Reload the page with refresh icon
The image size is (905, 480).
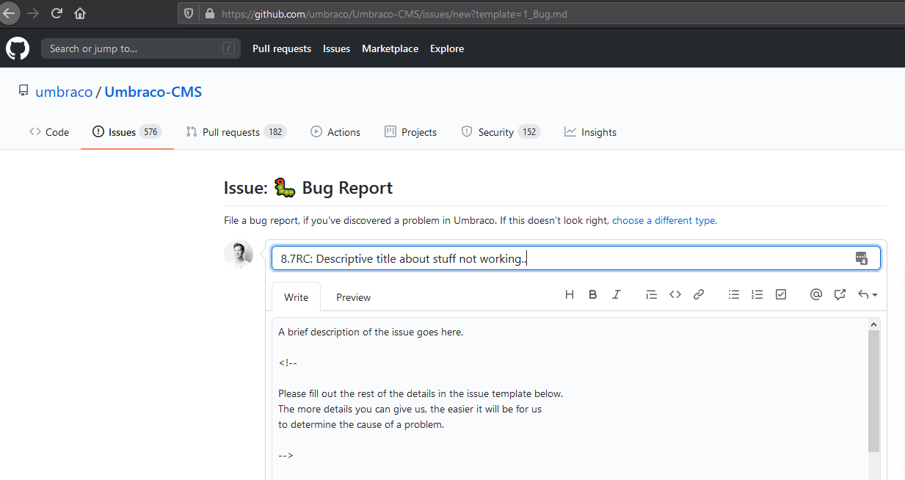(57, 13)
